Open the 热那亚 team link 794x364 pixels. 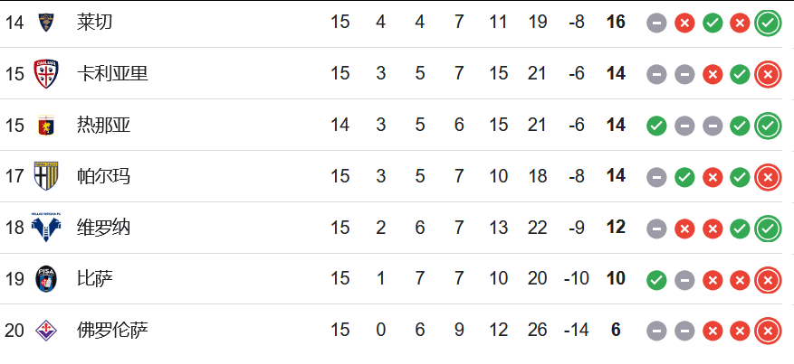(104, 126)
